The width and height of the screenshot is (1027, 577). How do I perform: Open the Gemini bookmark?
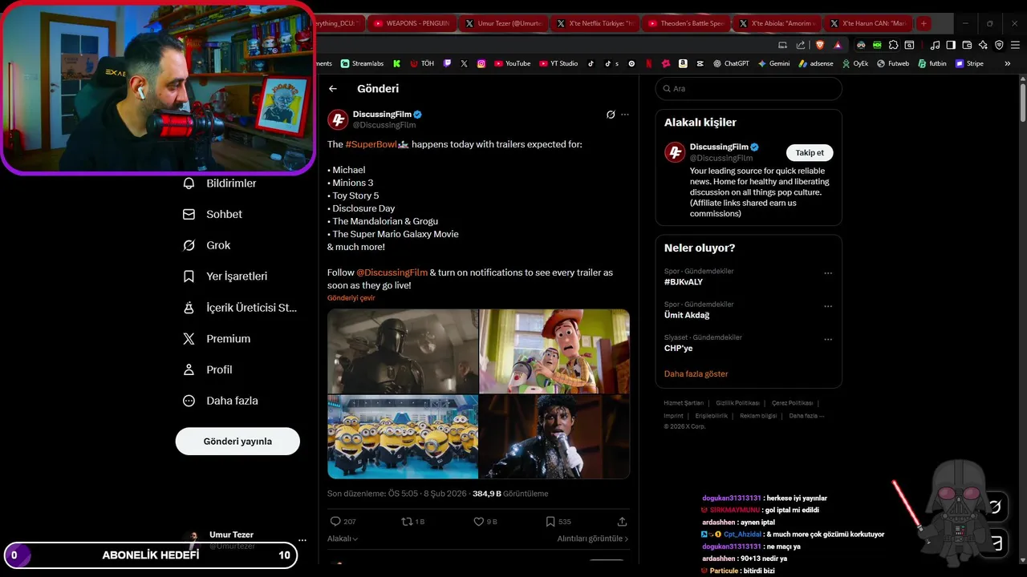click(x=773, y=63)
